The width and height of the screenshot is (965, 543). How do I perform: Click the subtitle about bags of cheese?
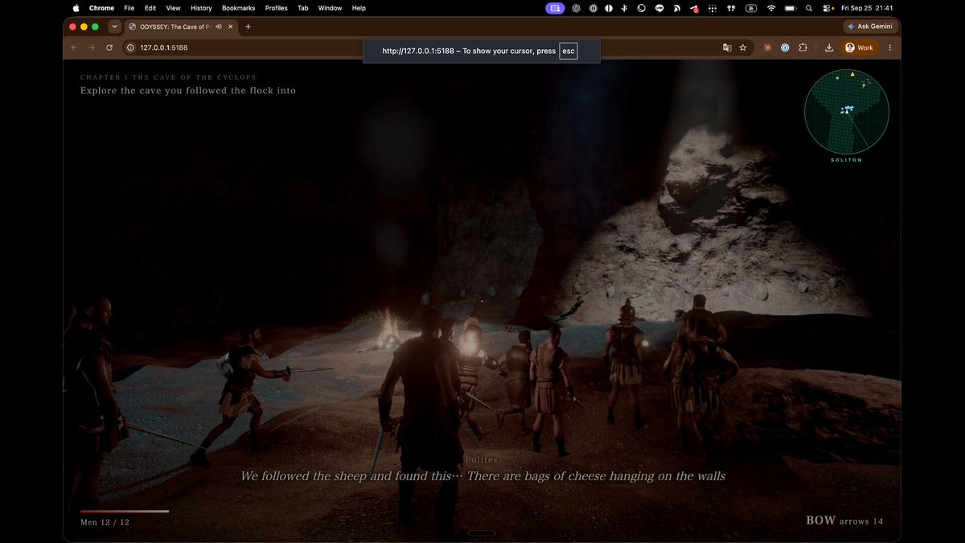click(482, 476)
